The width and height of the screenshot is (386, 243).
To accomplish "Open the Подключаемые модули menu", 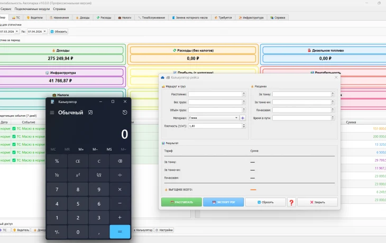I will click(x=32, y=9).
